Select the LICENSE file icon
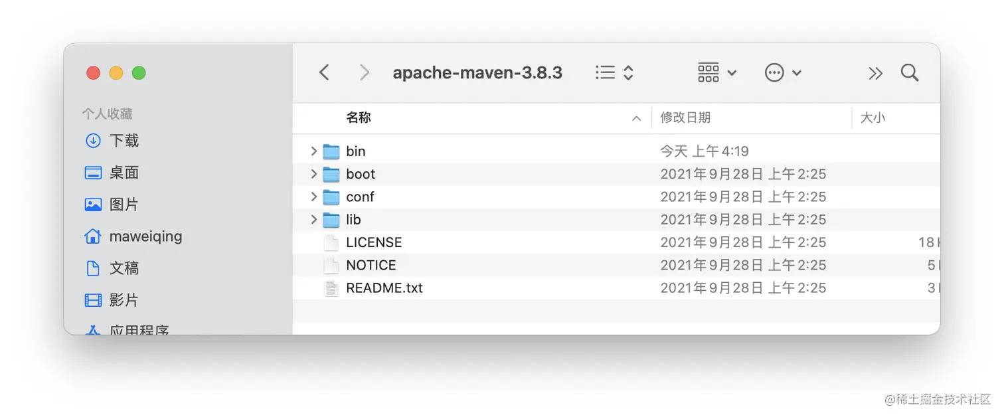Viewport: 1004px width, 419px height. pyautogui.click(x=331, y=242)
